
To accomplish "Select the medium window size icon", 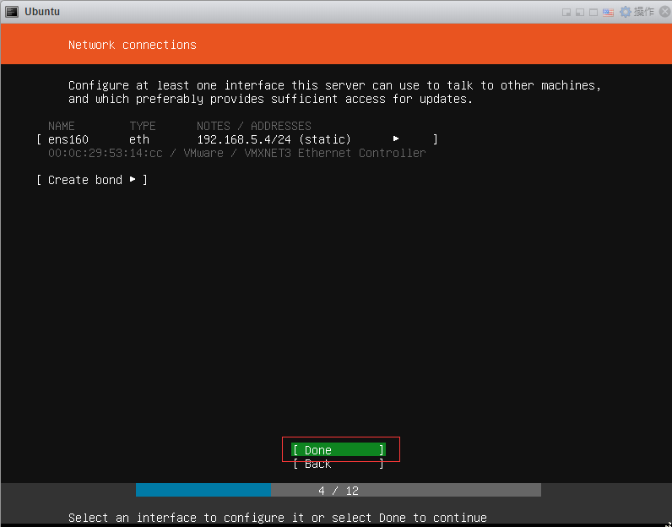I will point(580,12).
